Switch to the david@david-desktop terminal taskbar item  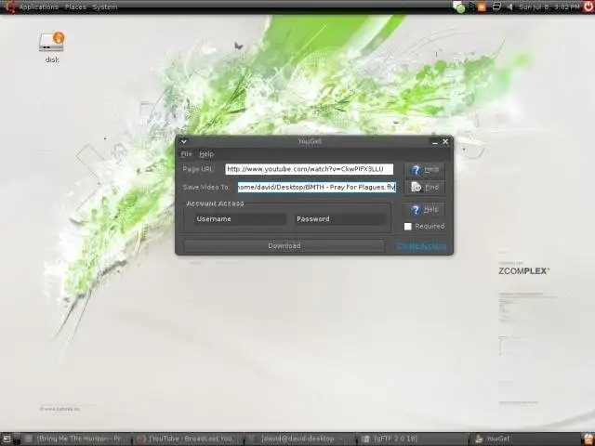(x=299, y=439)
